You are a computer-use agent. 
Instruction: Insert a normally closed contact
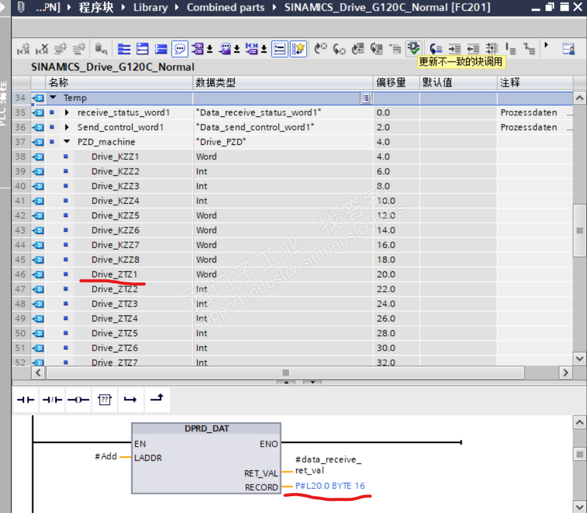tap(52, 400)
